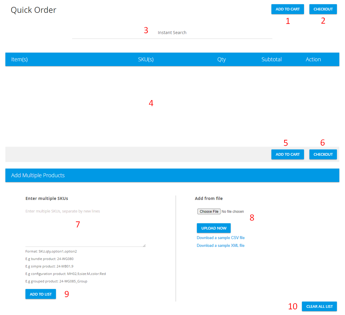
Task: Click the Item(s) column header
Action: pos(19,59)
